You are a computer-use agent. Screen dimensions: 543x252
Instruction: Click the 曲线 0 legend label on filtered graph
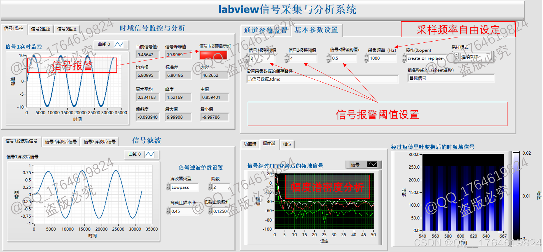(x=135, y=154)
